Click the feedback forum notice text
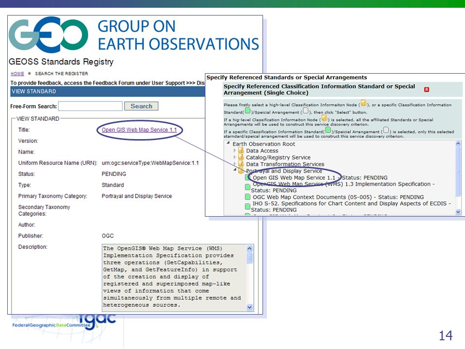 coord(108,83)
